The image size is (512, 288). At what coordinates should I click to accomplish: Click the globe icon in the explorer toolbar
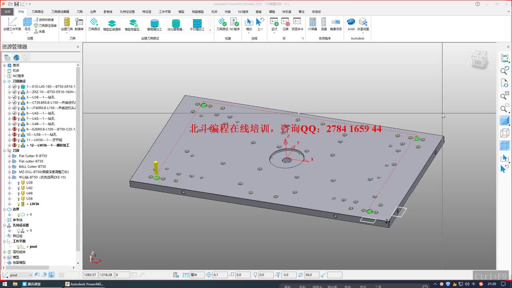tap(16, 58)
